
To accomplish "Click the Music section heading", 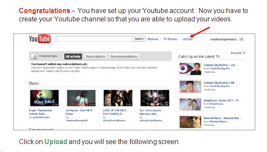I will tap(34, 83).
